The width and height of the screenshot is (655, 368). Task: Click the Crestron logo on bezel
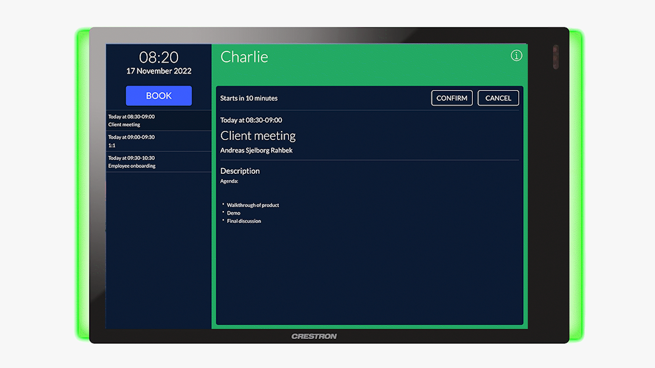point(314,336)
